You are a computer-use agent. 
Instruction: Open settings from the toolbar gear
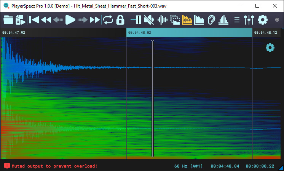(x=263, y=19)
